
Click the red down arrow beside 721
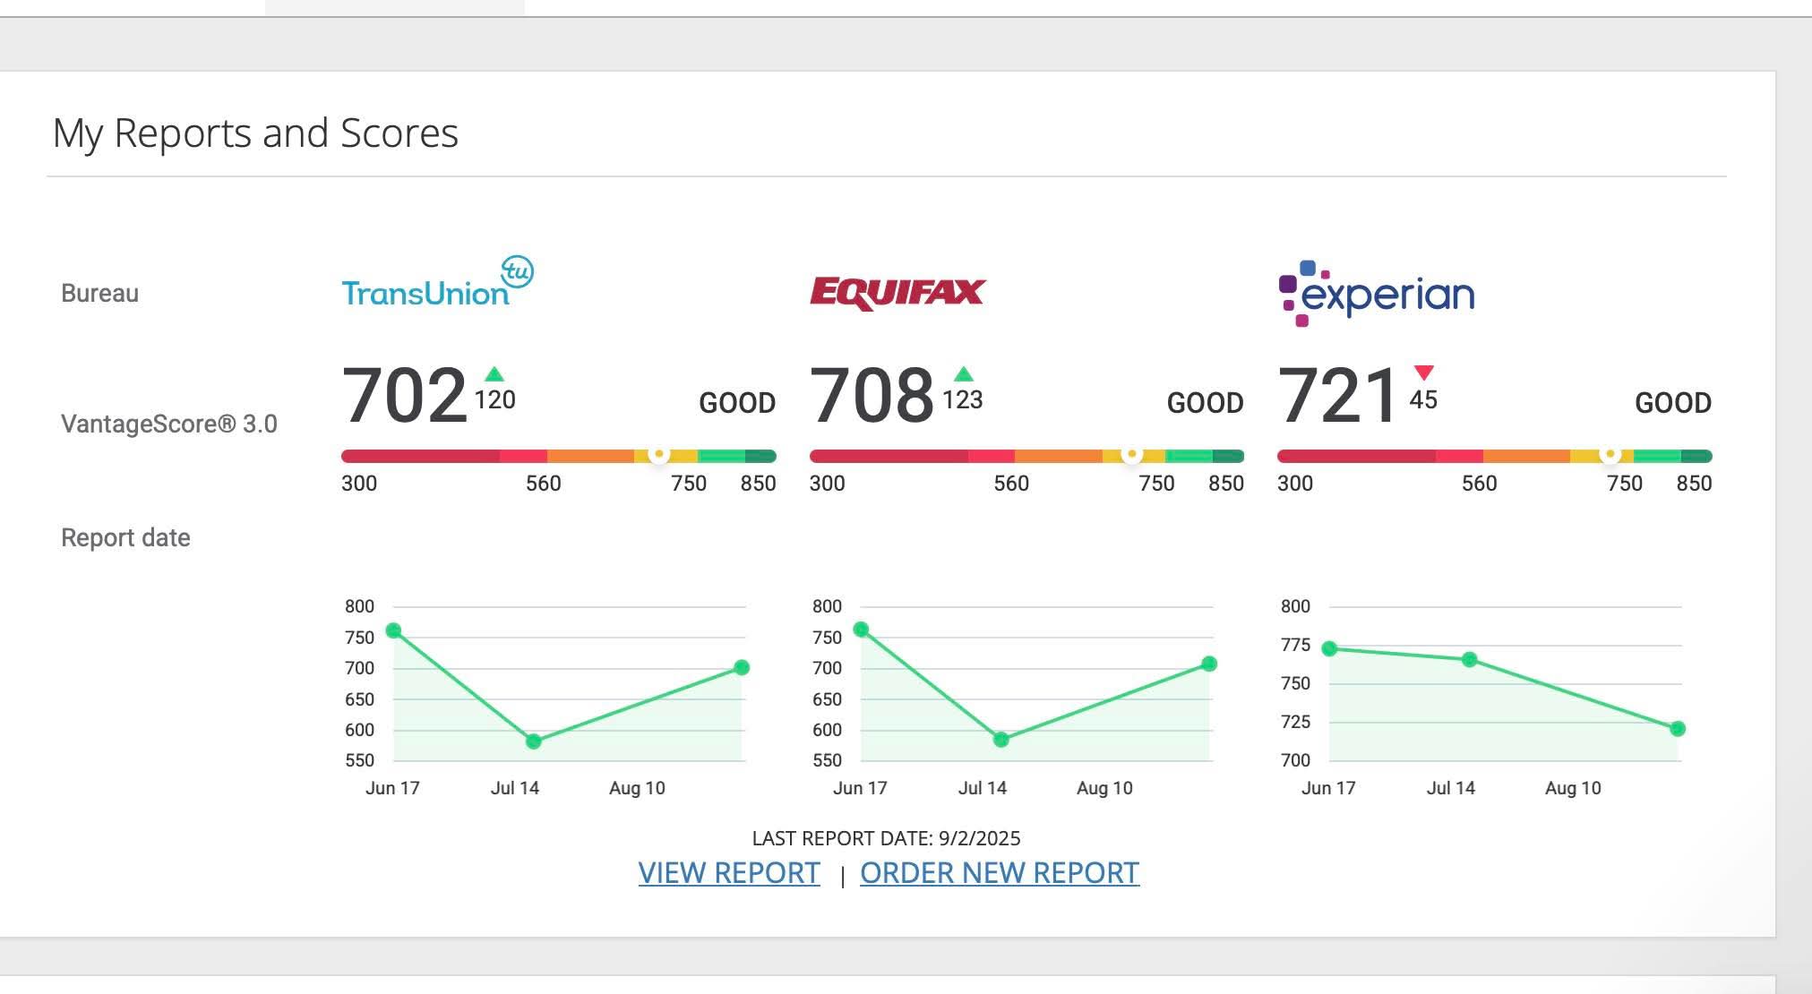tap(1424, 373)
